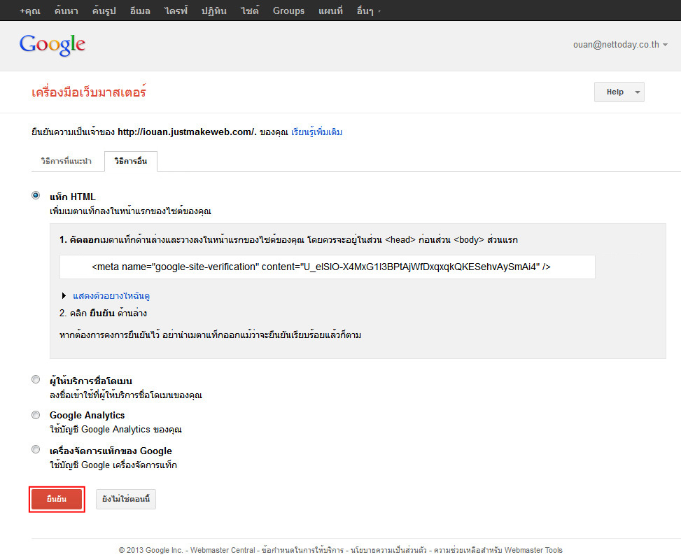Viewport: 681px width, 557px height.
Task: Open the Webmaster Central footer link
Action: click(223, 550)
